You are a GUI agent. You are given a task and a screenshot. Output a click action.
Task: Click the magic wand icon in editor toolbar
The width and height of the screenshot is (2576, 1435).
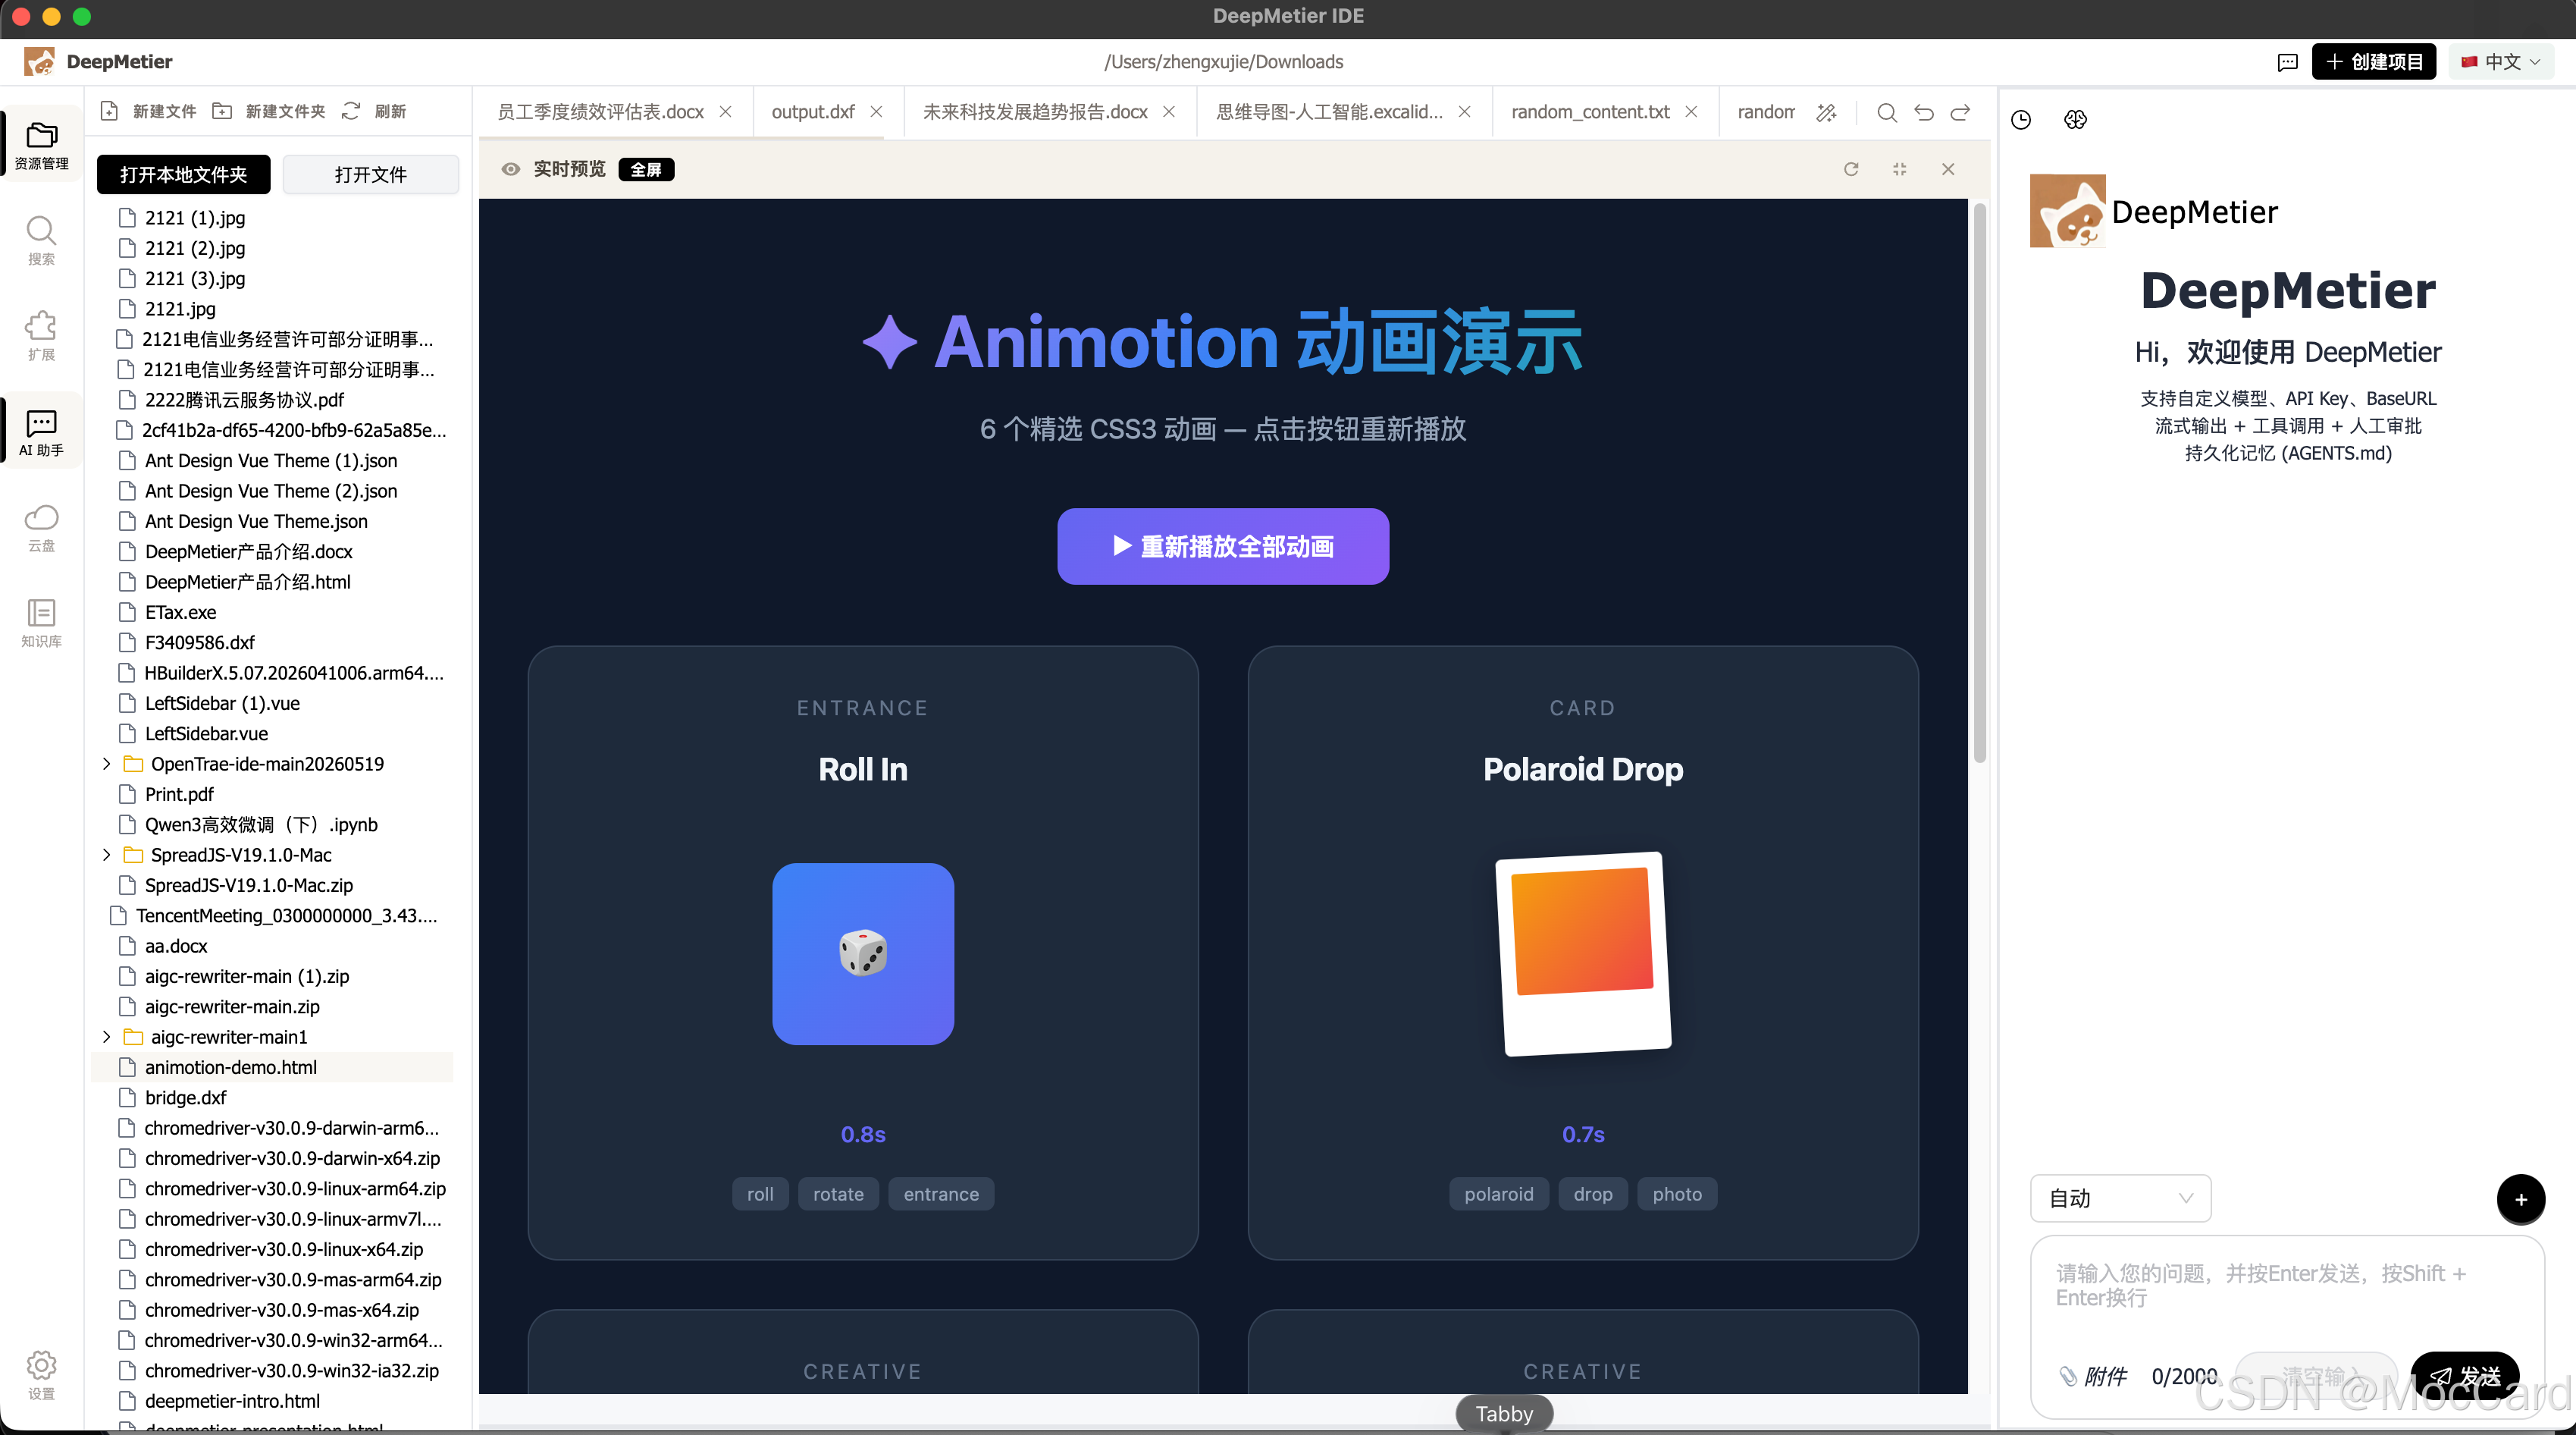point(1826,112)
